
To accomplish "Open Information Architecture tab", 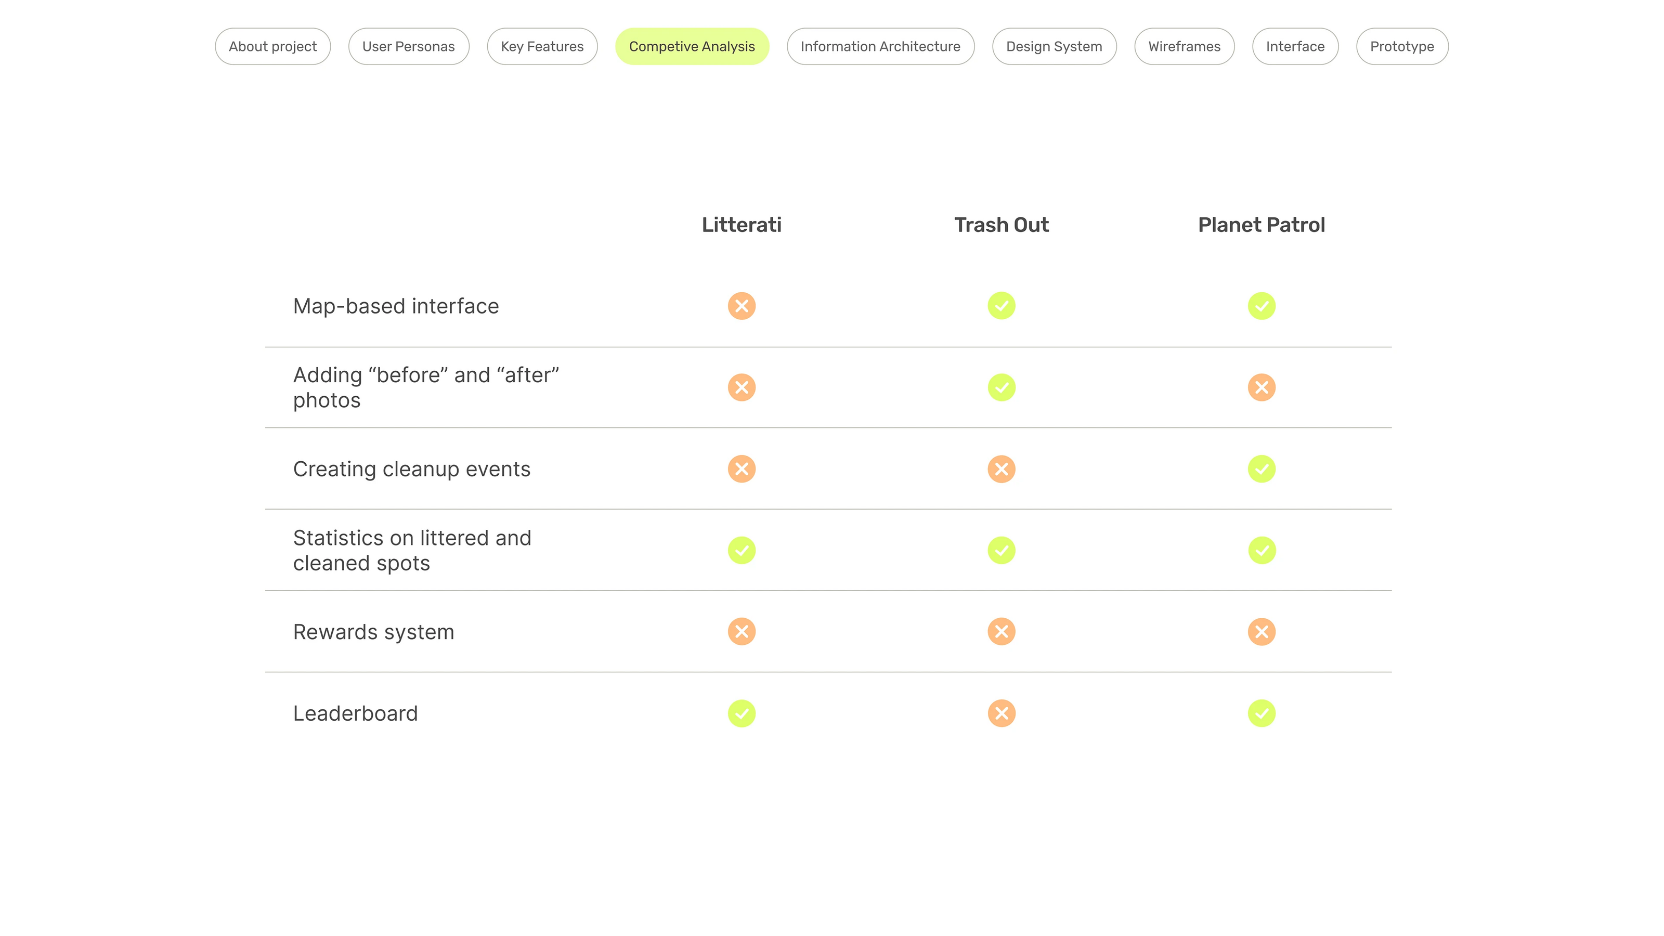I will pyautogui.click(x=880, y=46).
